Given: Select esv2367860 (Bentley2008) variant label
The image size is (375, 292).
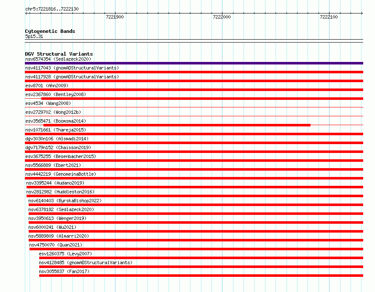Looking at the screenshot, I should coord(56,94).
